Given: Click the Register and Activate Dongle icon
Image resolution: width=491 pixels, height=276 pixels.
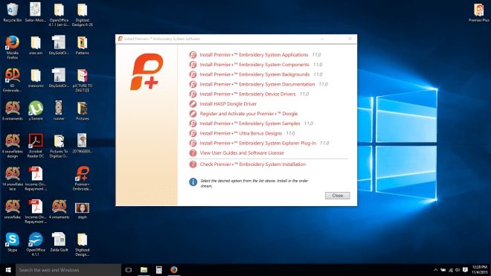Looking at the screenshot, I should (x=193, y=114).
